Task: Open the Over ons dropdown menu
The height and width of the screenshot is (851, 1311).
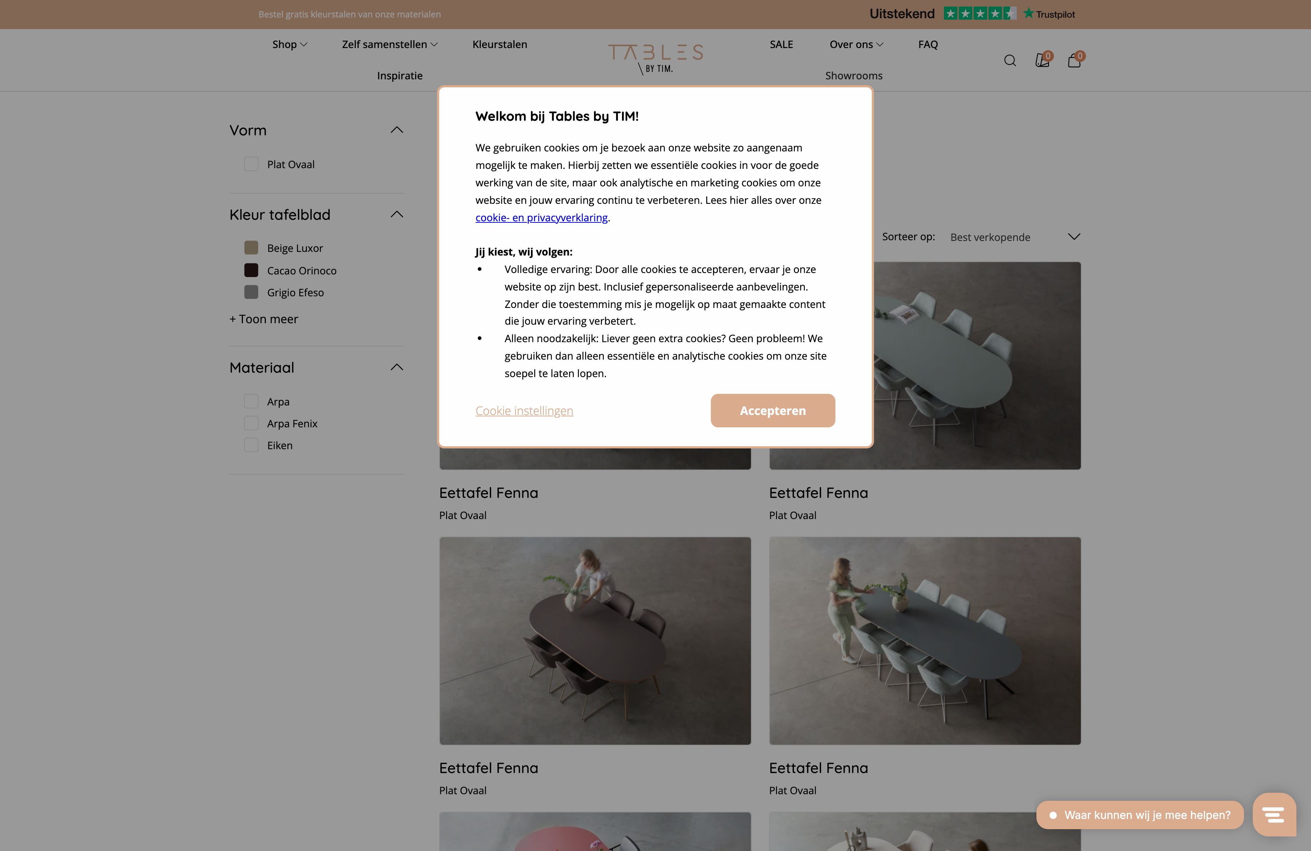Action: coord(855,44)
